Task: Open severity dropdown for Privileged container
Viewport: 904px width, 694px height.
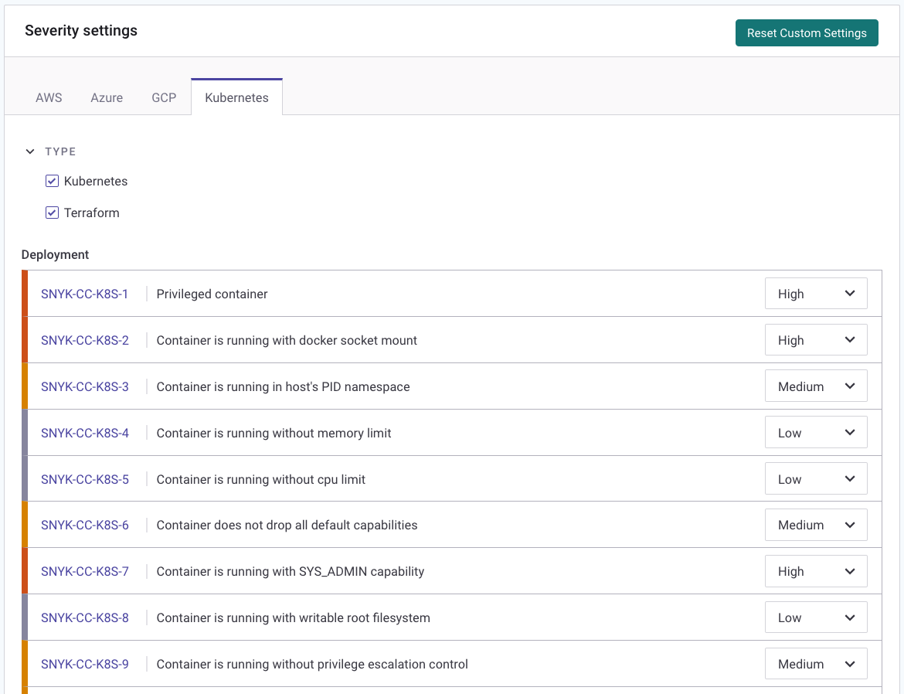Action: (x=816, y=294)
